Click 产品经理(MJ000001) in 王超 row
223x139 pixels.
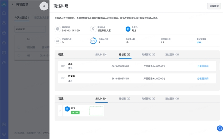154,66
